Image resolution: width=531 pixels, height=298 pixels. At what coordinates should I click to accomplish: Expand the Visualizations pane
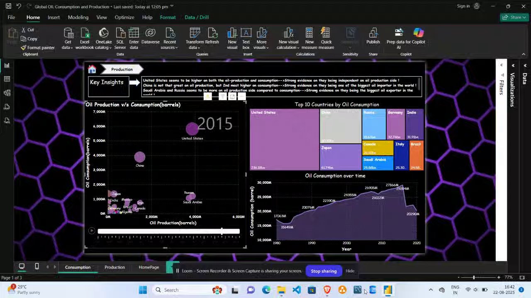coord(513,65)
